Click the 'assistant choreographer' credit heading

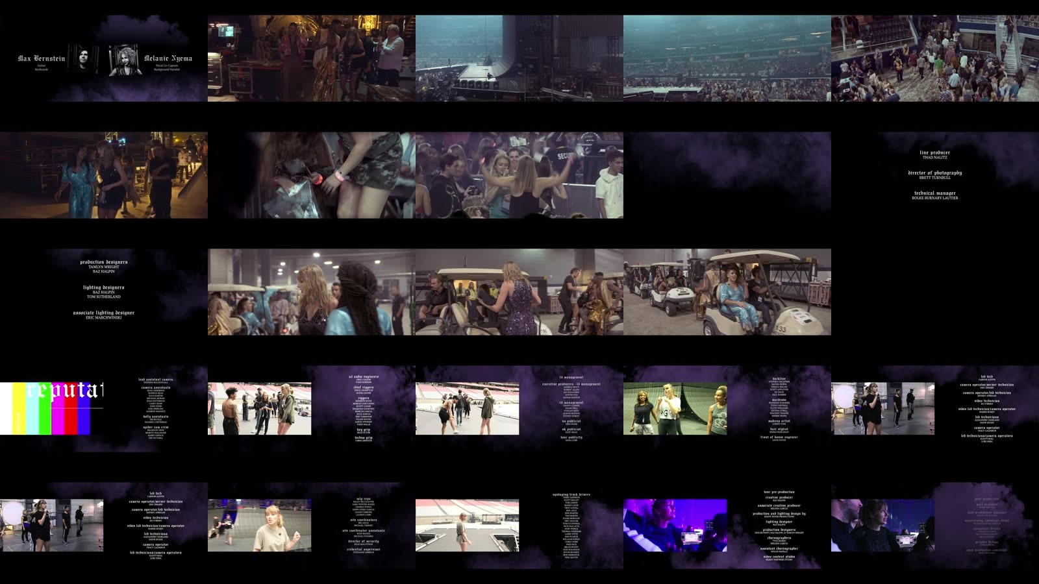coord(779,548)
